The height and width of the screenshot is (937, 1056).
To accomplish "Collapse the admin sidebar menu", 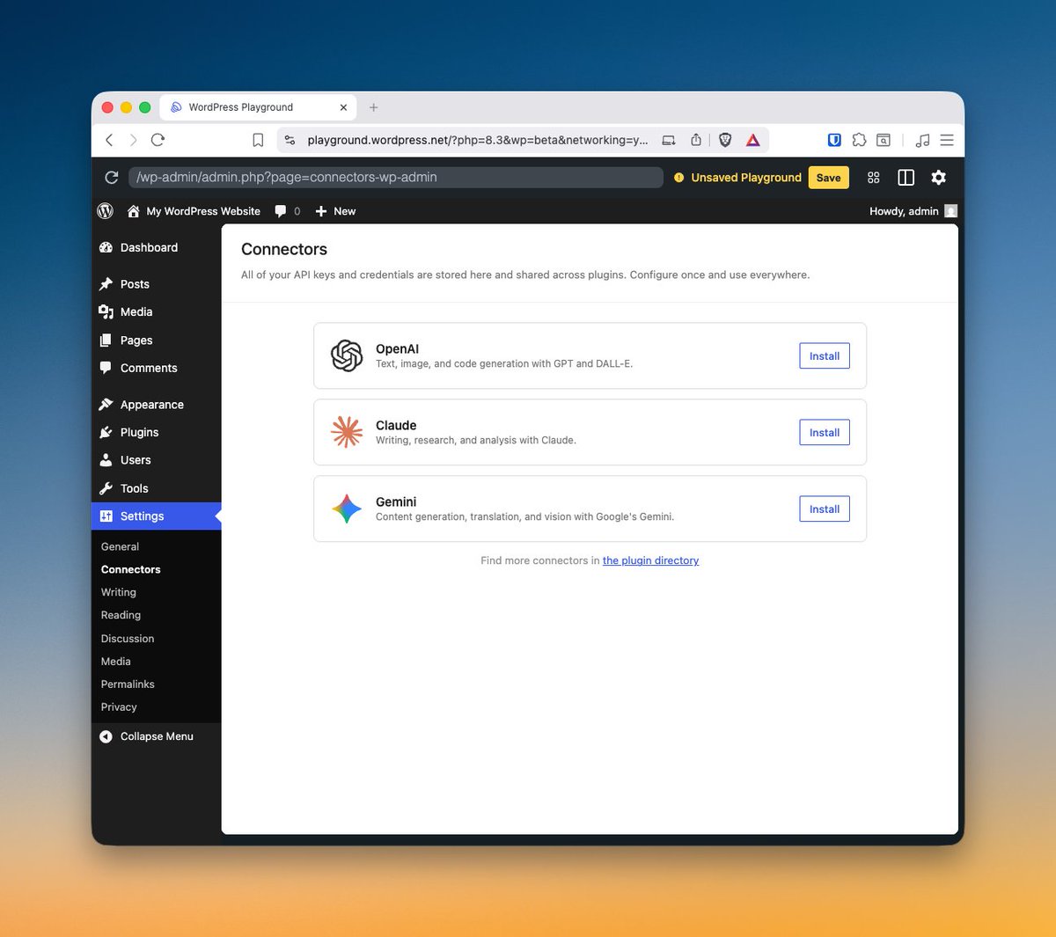I will click(x=147, y=736).
